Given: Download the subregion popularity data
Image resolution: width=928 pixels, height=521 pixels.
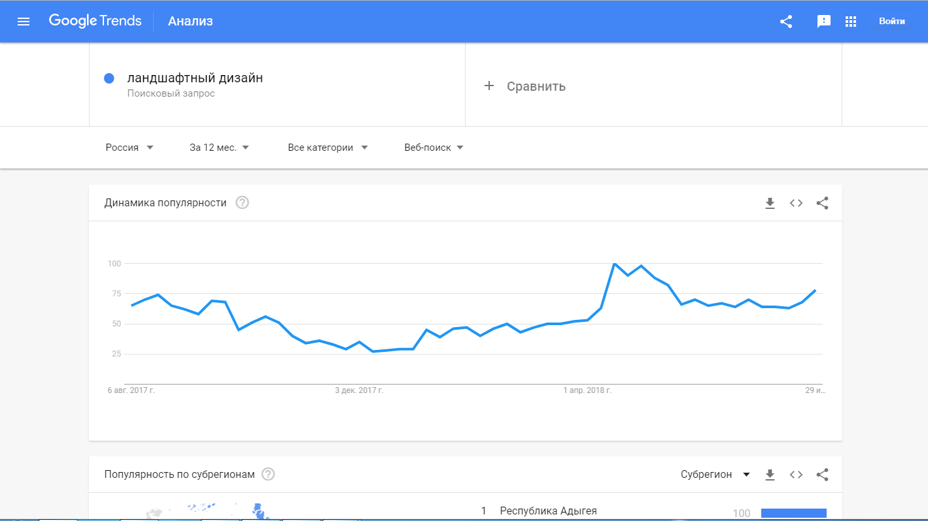Looking at the screenshot, I should pos(770,475).
